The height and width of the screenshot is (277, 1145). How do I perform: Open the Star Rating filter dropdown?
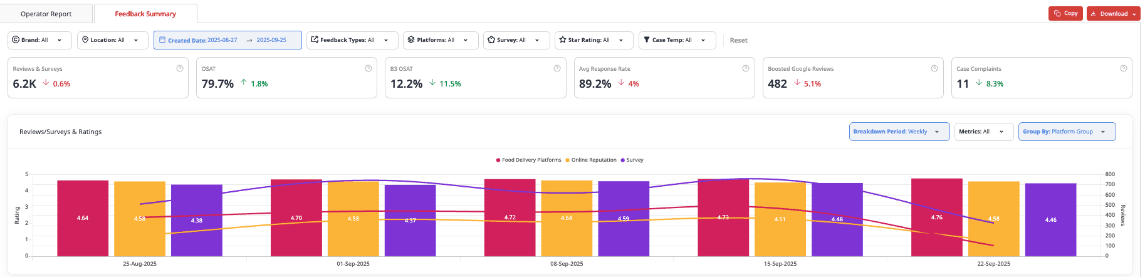594,40
